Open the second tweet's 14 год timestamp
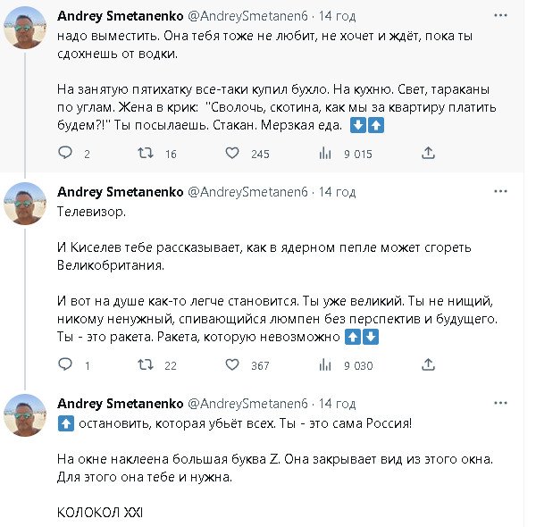Image resolution: width=536 pixels, height=527 pixels. pos(337,192)
